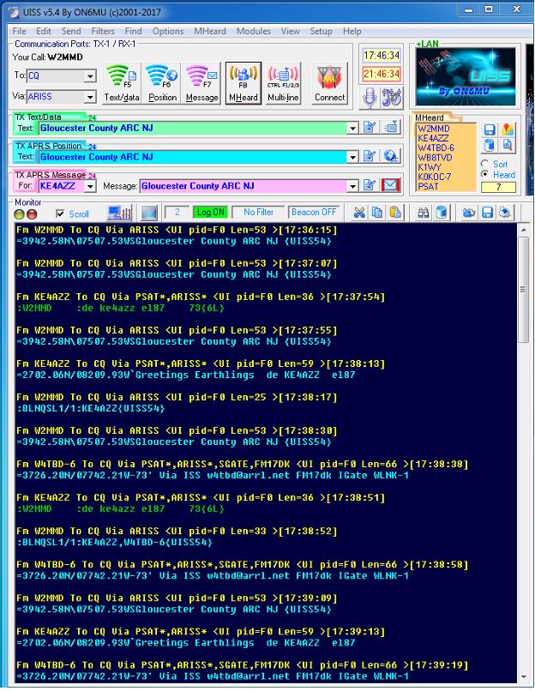Expand the APRS Message text dropdown
Screen dimensions: 535x691
(x=352, y=186)
